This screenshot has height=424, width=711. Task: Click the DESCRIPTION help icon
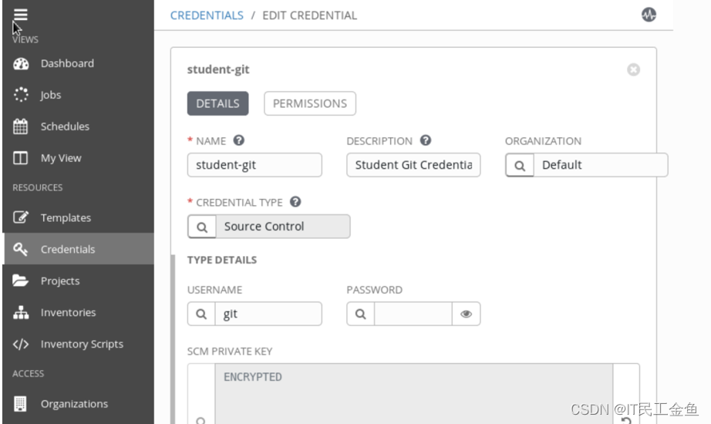(426, 140)
